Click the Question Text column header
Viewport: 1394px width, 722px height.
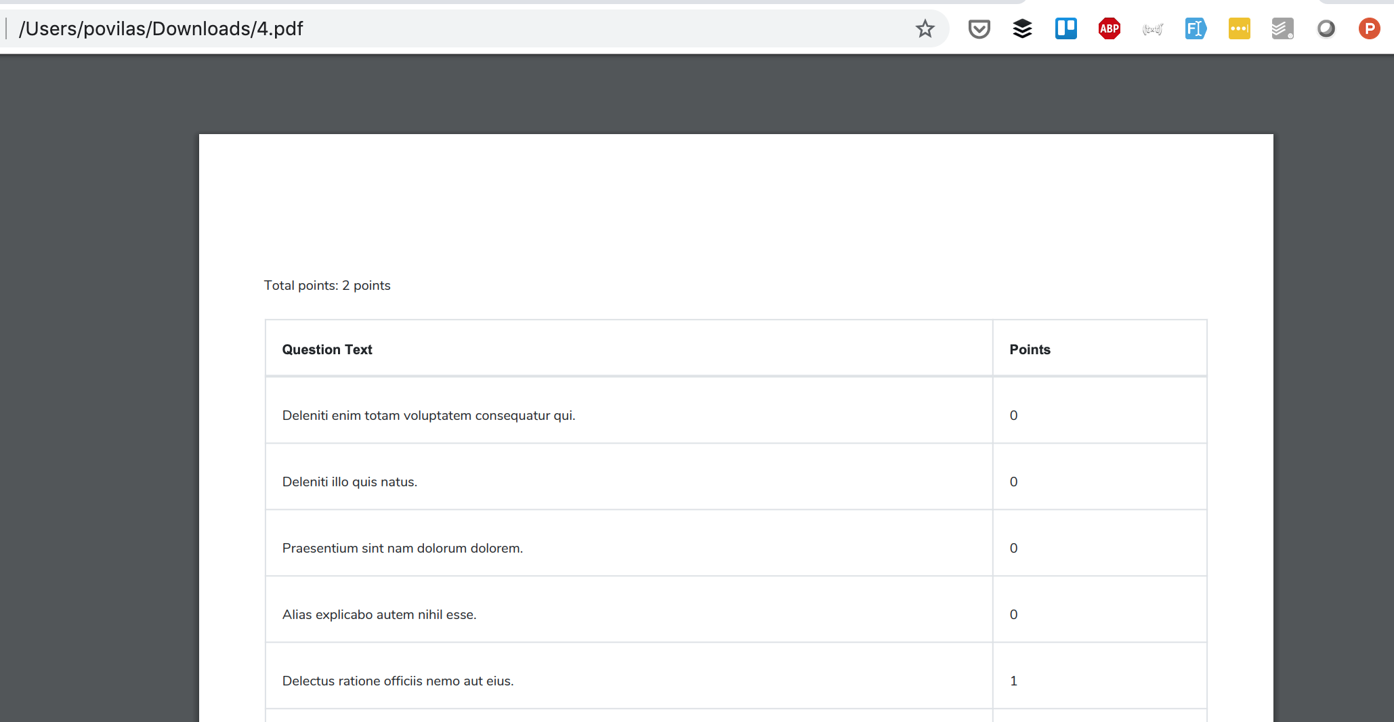[x=327, y=349]
